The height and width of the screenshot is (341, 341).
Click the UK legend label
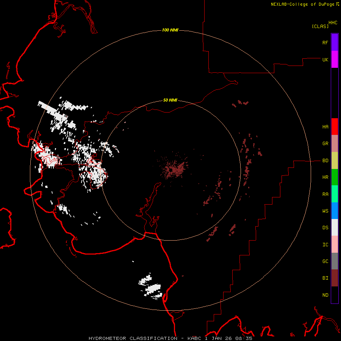325,59
